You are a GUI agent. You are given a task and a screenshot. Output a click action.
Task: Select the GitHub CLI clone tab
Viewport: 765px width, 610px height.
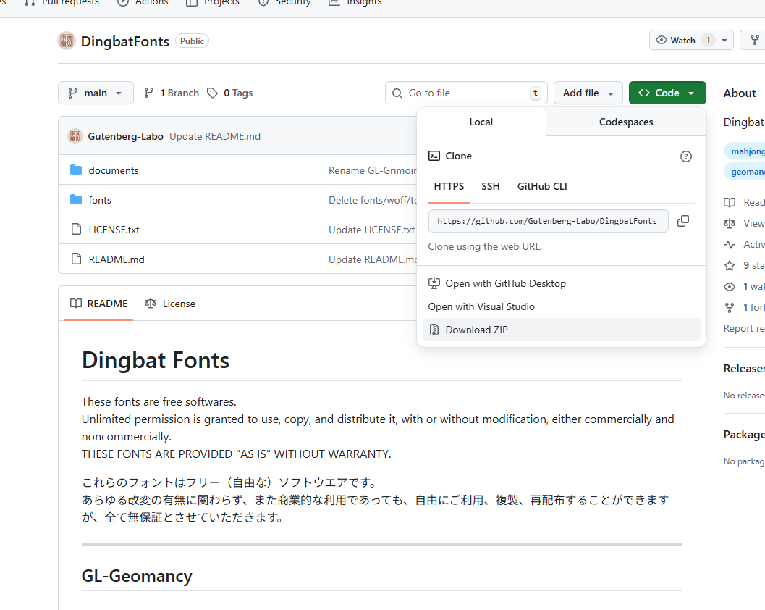pyautogui.click(x=542, y=186)
